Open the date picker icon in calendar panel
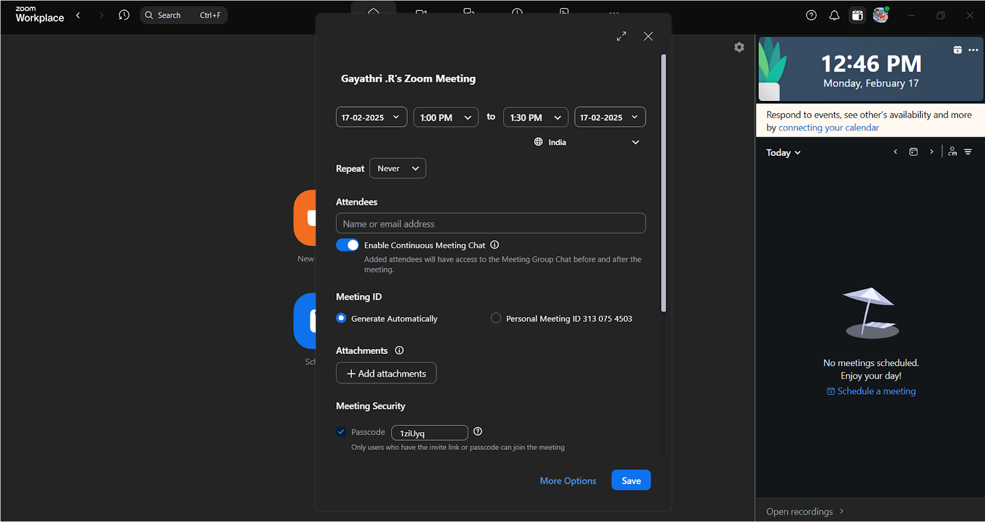Image resolution: width=985 pixels, height=522 pixels. point(914,152)
